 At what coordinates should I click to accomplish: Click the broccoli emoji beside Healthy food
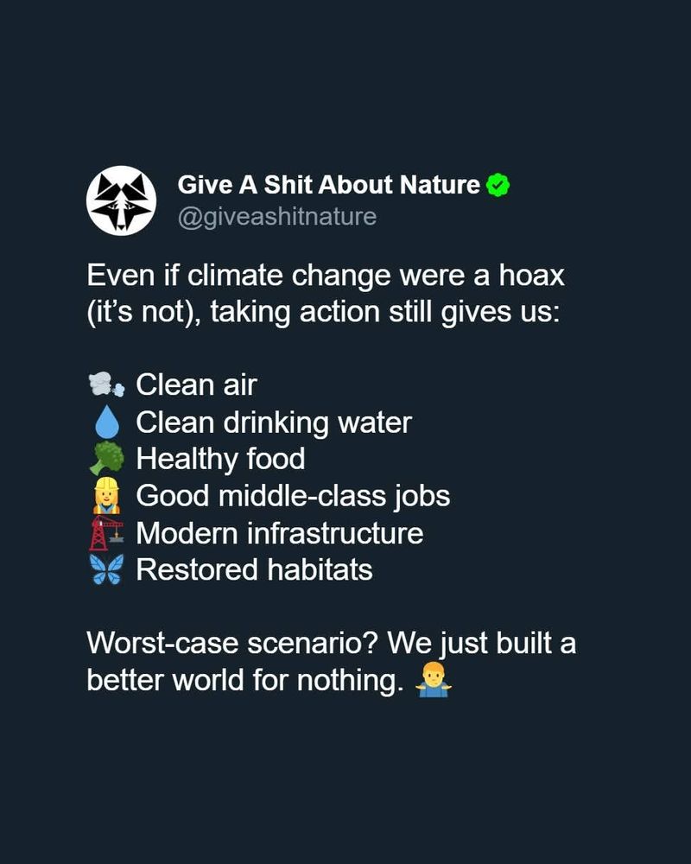pyautogui.click(x=107, y=459)
